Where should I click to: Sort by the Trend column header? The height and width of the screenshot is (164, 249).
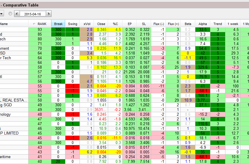(218, 24)
